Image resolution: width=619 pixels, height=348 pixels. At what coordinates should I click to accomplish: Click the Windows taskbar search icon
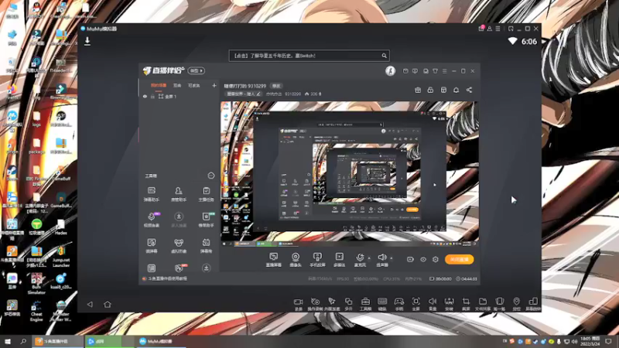(x=23, y=341)
